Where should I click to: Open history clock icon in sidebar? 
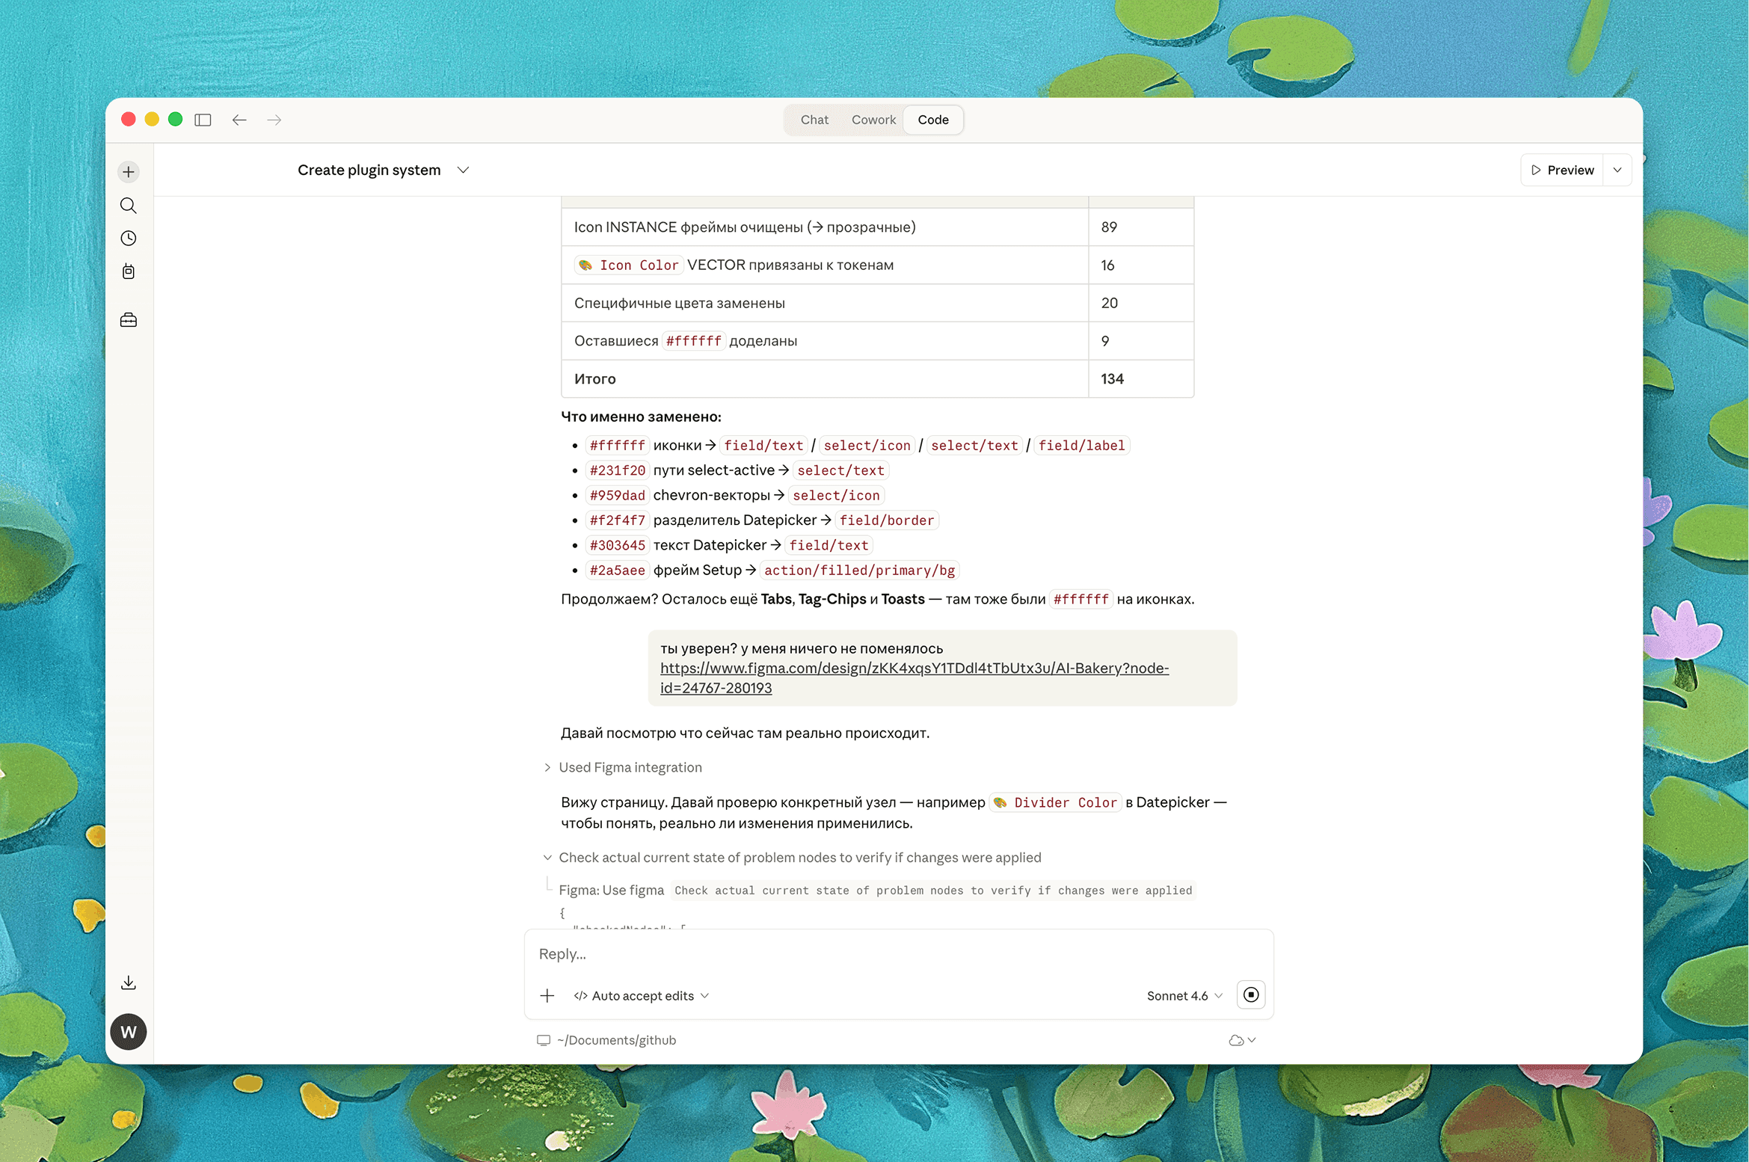click(x=129, y=239)
